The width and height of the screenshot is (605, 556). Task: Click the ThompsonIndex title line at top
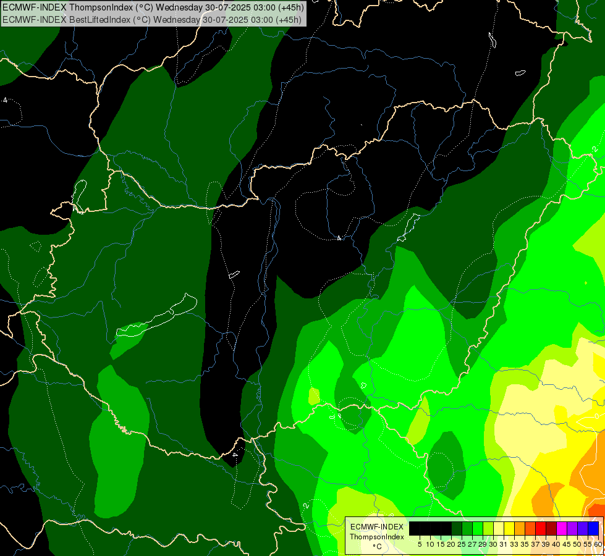pos(153,7)
